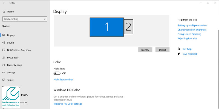
Task: Click the Get help chat icon
Action: tap(179, 49)
